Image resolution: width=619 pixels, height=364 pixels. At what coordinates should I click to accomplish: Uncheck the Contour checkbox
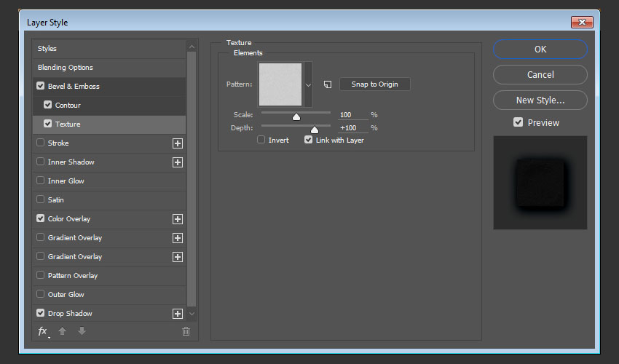pos(48,105)
